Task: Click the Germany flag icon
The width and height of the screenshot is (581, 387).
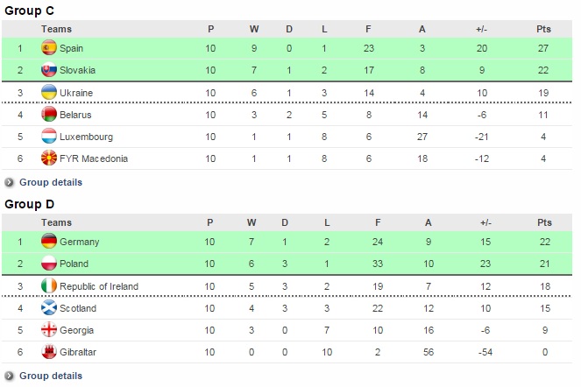Action: [x=49, y=242]
